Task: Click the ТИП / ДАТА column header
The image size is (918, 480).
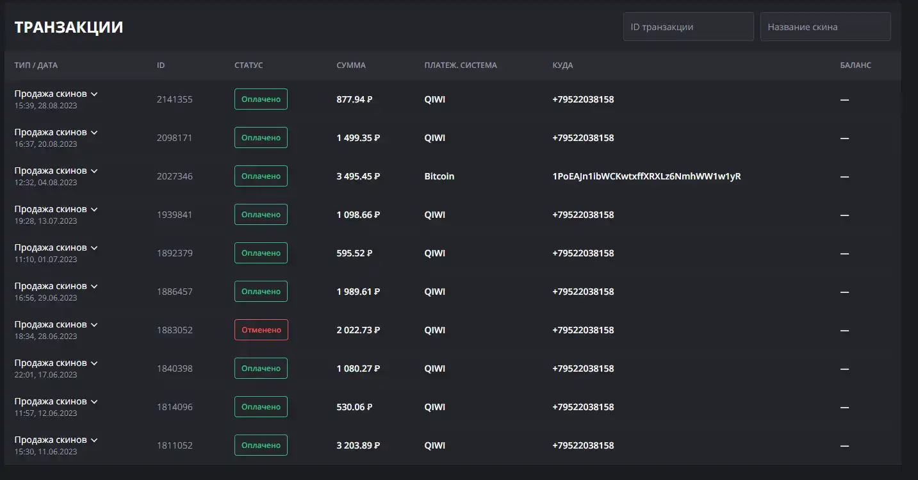Action: [x=36, y=65]
